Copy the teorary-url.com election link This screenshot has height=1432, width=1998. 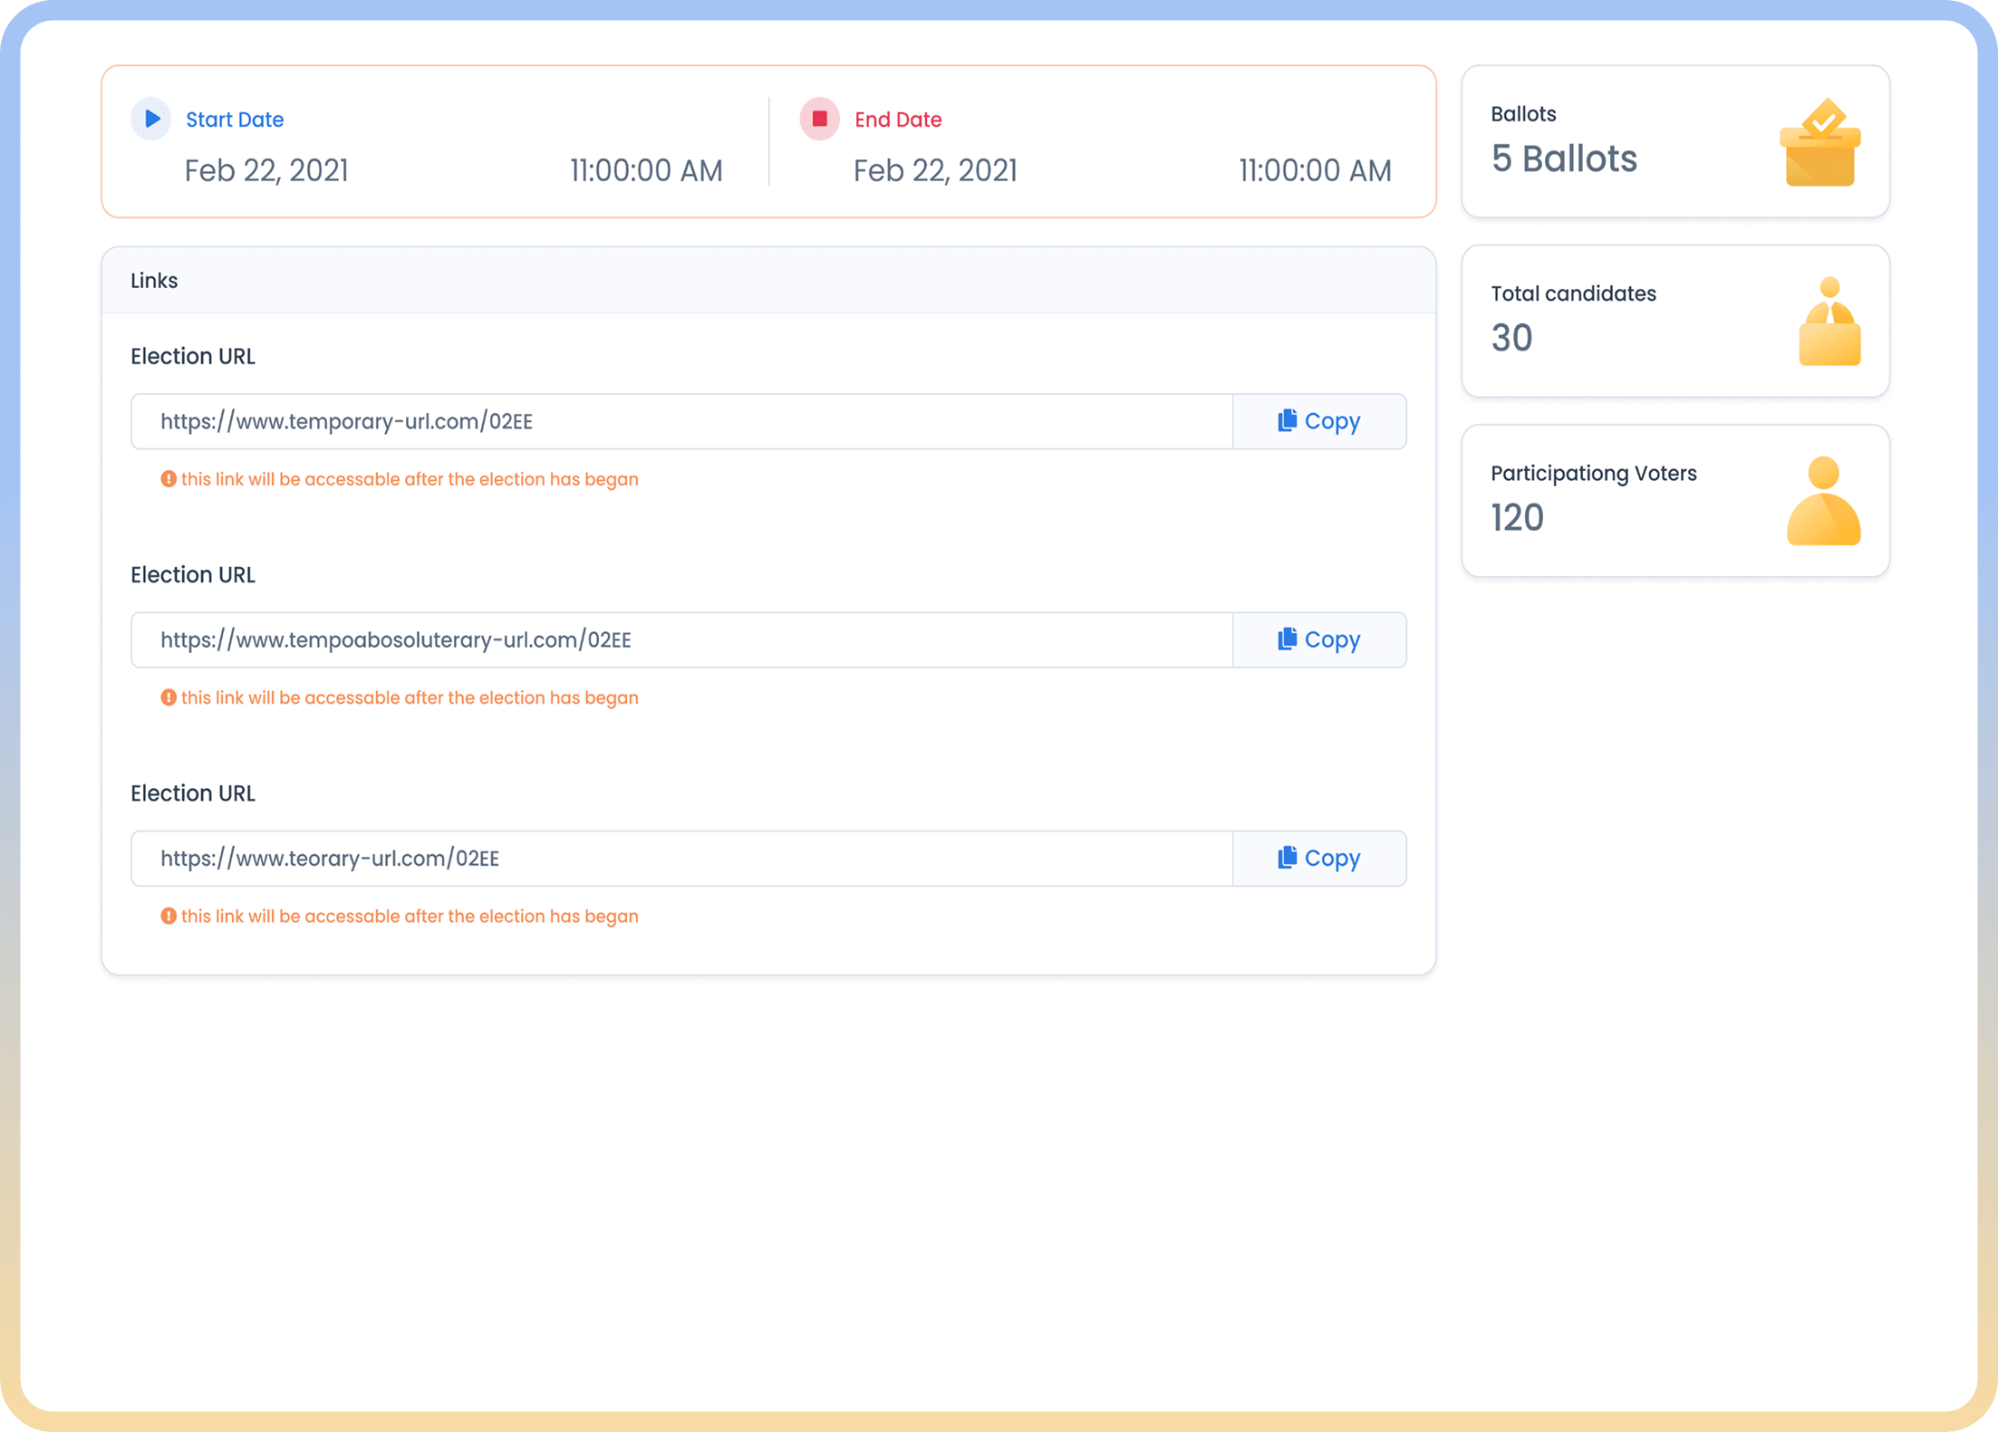1318,858
